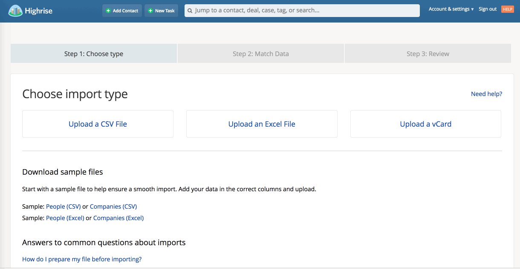Open 'How do I prepare my file before importing?'
Screen dimensions: 520x269
(81, 259)
